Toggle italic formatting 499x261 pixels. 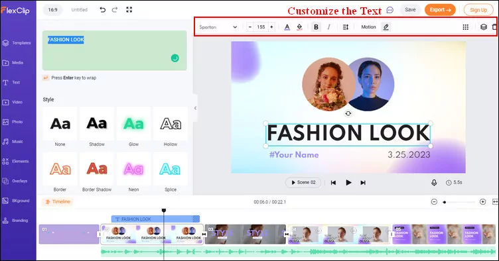click(328, 27)
